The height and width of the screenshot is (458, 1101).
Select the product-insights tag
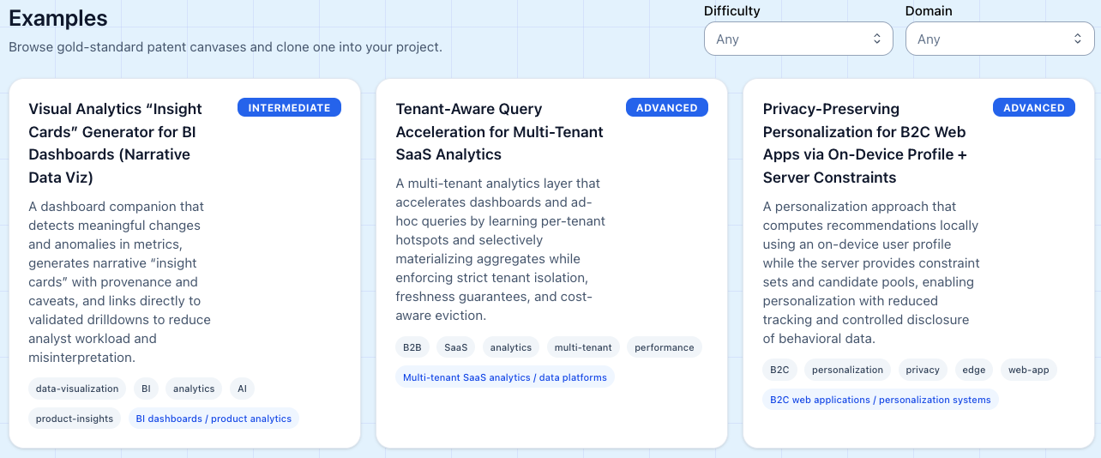coord(75,419)
